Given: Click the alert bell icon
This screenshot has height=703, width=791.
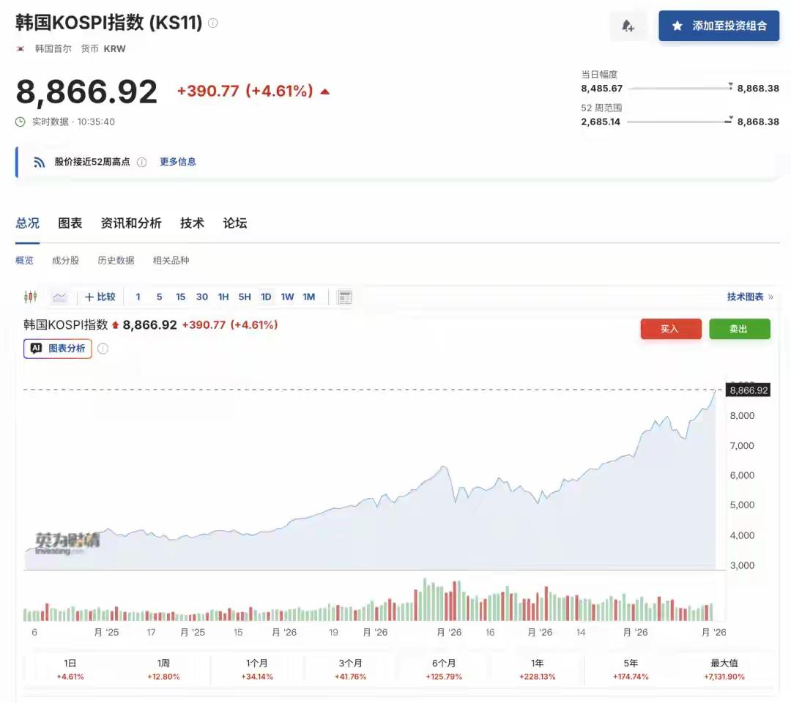Looking at the screenshot, I should click(x=628, y=26).
